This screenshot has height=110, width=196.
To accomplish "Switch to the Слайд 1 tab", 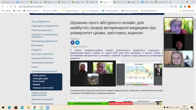I will [133, 2].
